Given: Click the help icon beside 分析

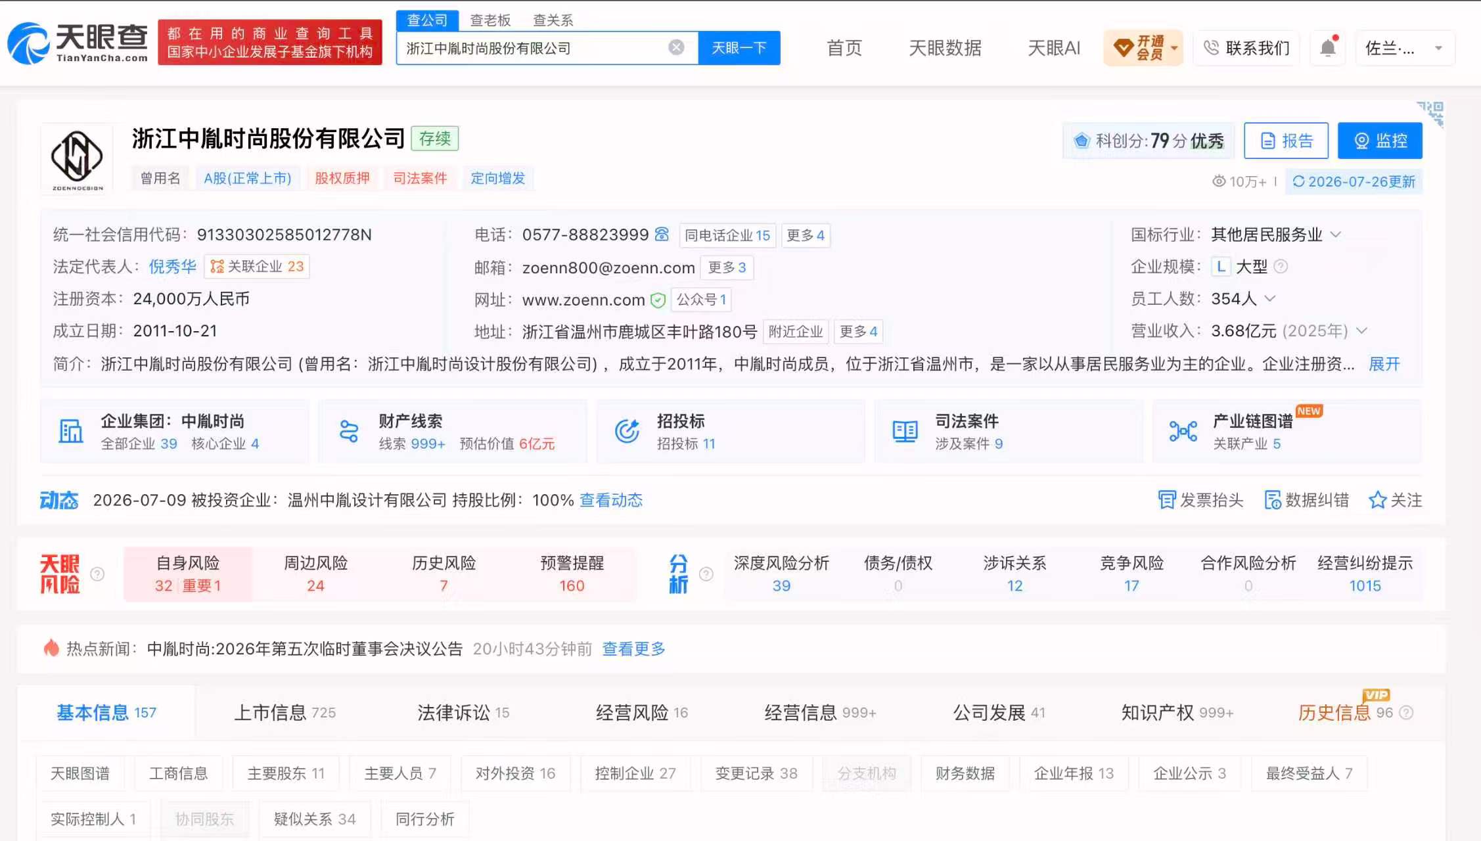Looking at the screenshot, I should (x=706, y=574).
